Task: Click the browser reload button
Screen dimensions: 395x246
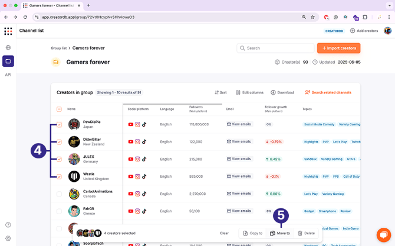Action: (x=25, y=17)
